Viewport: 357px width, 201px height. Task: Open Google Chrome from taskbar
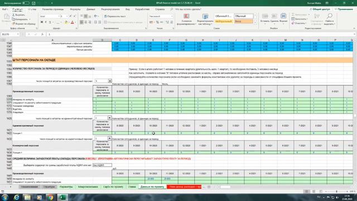coord(50,197)
